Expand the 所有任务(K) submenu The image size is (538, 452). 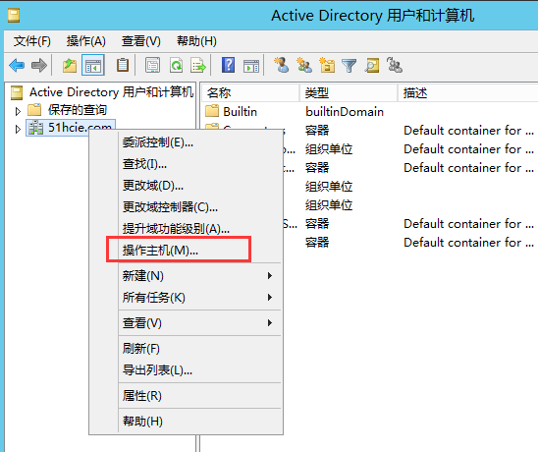(x=186, y=298)
